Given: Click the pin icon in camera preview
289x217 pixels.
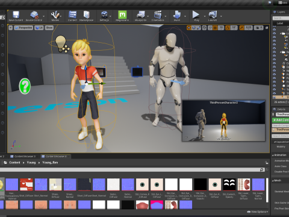Looking at the screenshot, I should point(186,137).
